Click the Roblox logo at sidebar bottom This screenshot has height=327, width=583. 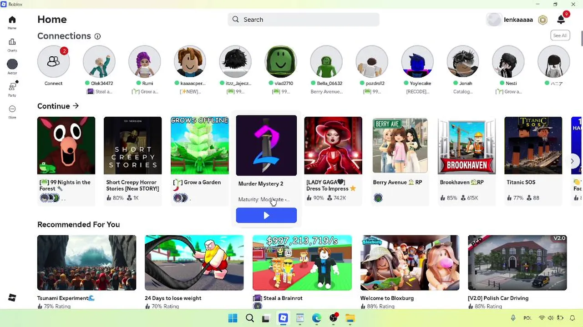point(12,297)
